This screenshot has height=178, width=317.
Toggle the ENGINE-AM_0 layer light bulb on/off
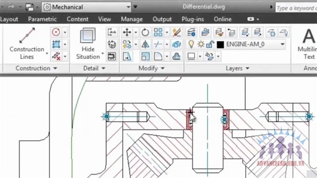191,44
